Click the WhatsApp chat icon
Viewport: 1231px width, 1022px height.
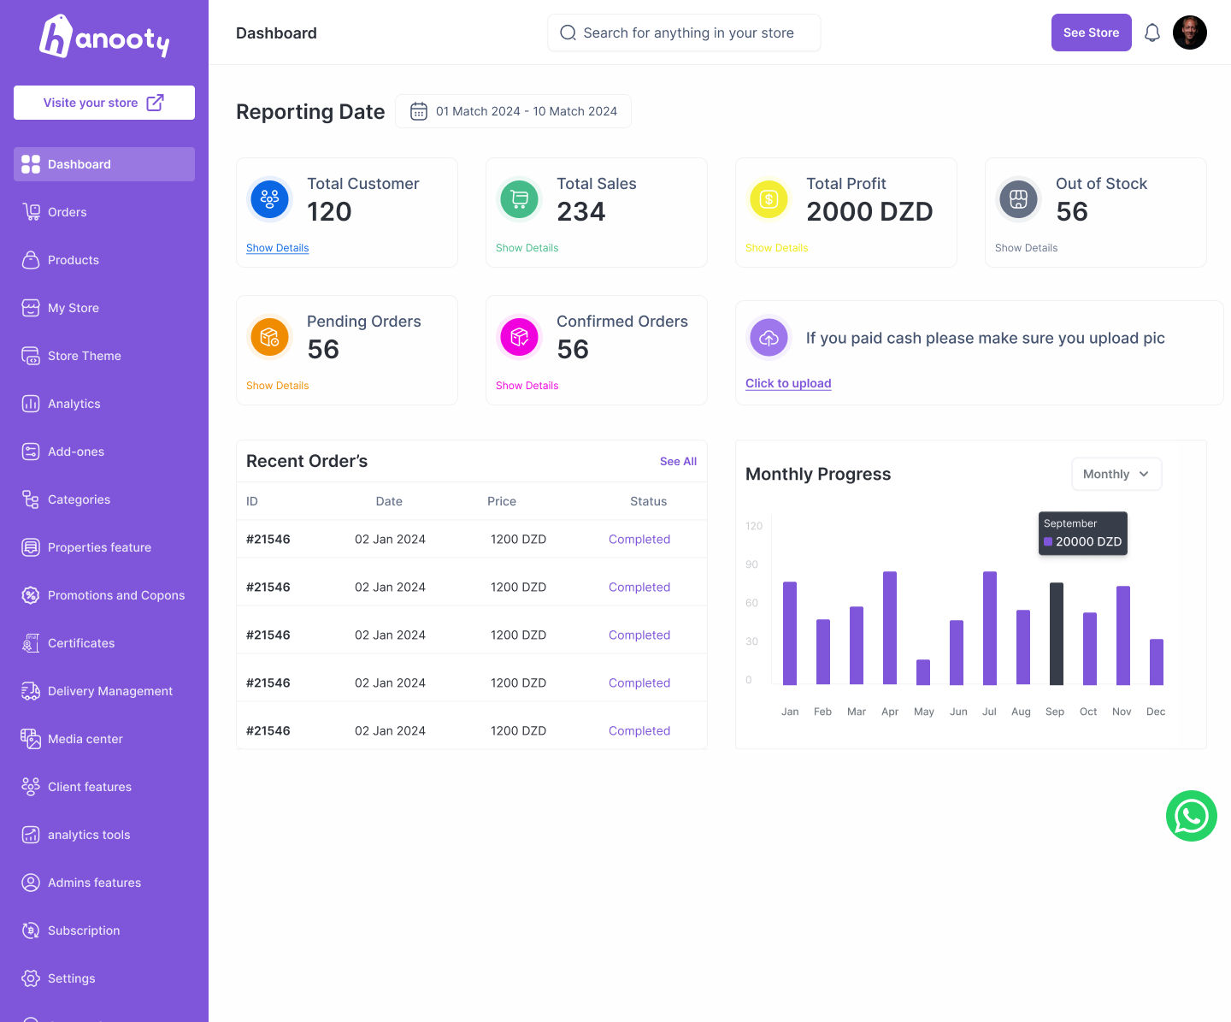point(1192,816)
